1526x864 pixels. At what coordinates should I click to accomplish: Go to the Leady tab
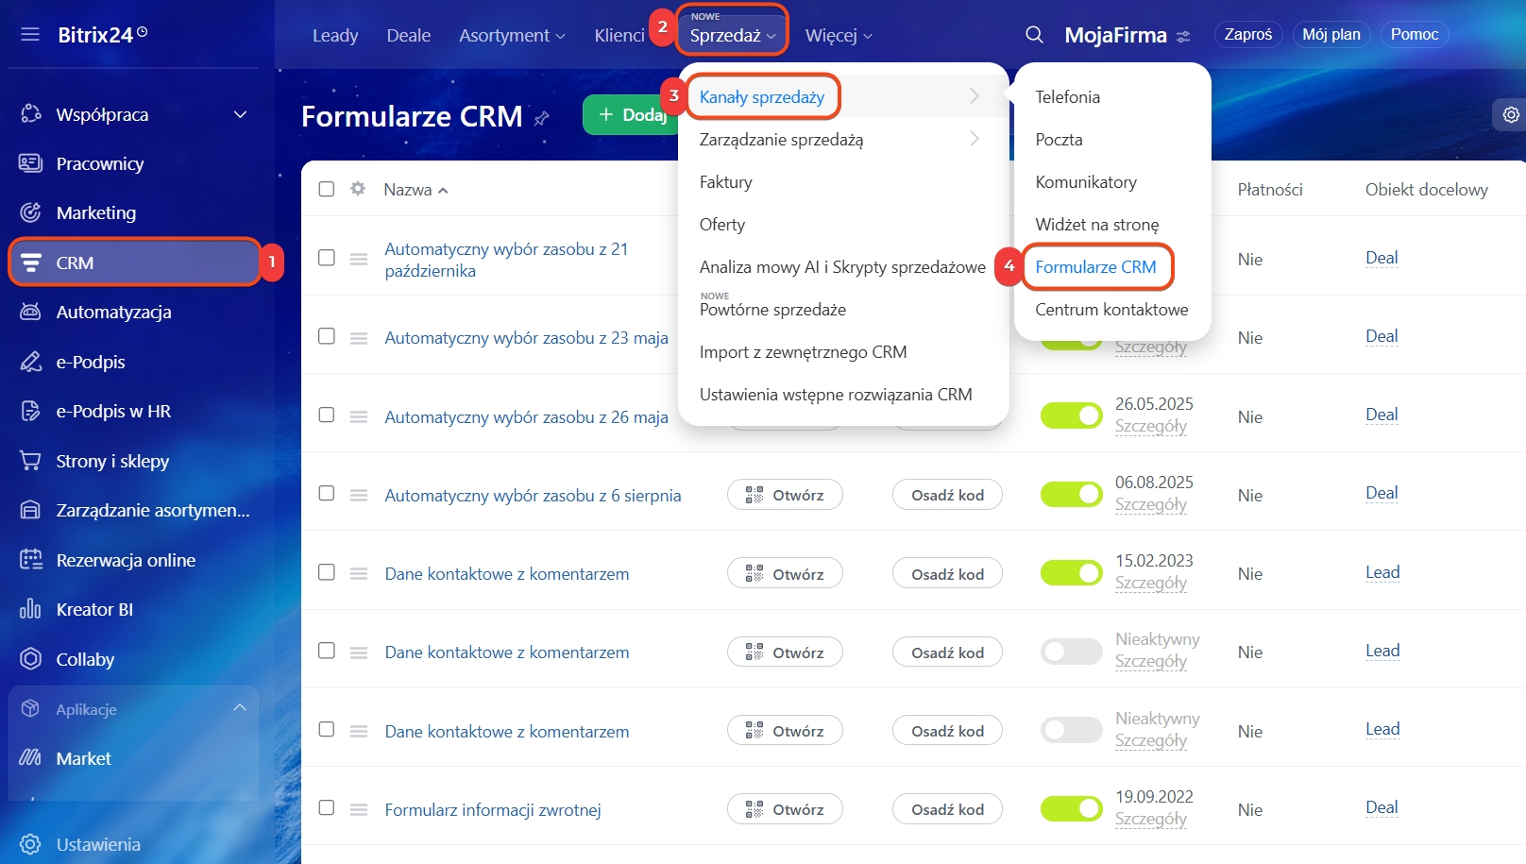335,35
